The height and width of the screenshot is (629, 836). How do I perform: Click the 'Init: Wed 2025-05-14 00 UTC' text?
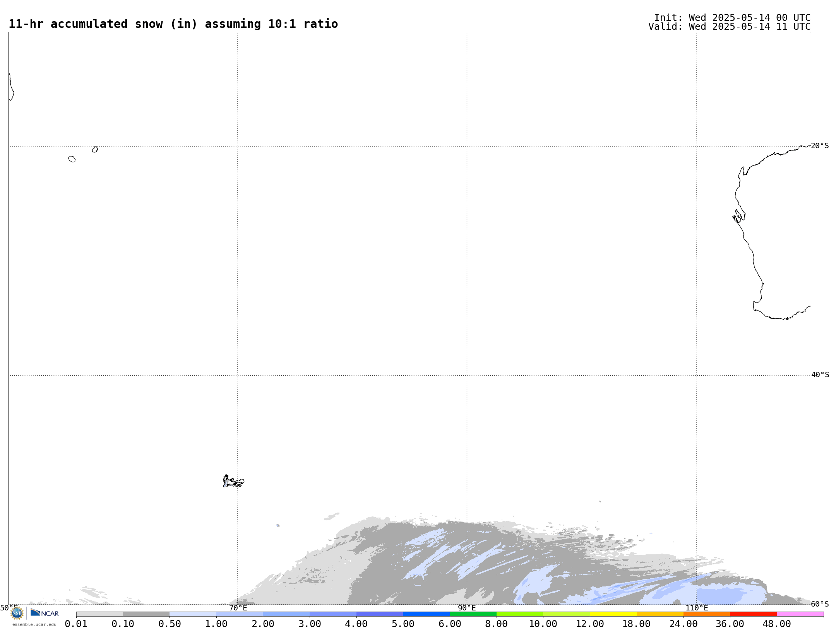click(732, 18)
